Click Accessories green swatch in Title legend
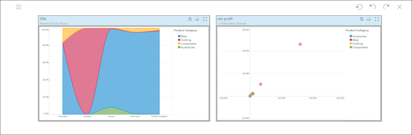This screenshot has height=135, width=412. coord(179,47)
